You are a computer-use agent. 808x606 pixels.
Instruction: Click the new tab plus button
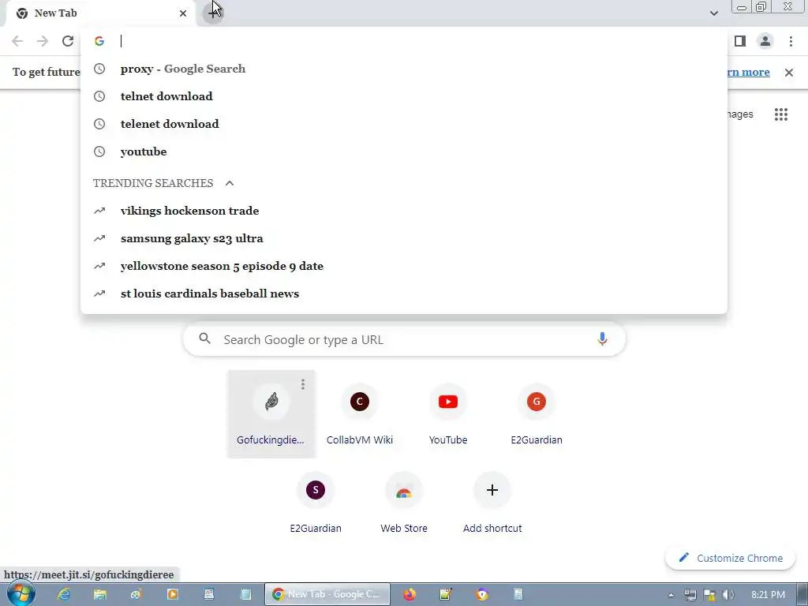click(x=213, y=13)
